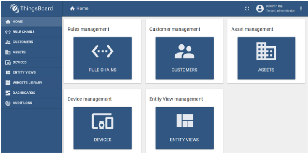The width and height of the screenshot is (308, 155).
Task: Open the Entity Views card
Action: [185, 128]
